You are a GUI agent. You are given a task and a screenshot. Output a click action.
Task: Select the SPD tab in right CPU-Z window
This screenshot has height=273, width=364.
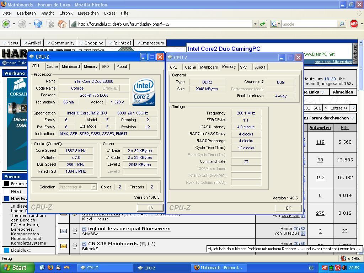coord(243,67)
